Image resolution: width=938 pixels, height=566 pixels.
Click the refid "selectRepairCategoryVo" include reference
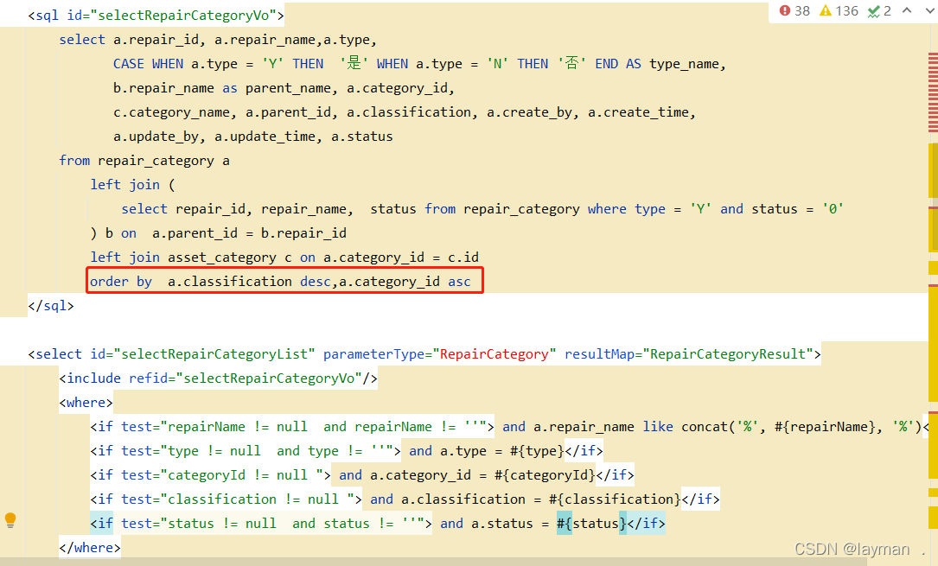click(269, 378)
